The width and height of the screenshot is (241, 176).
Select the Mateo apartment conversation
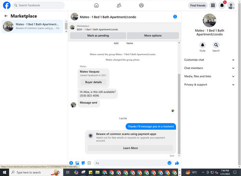pyautogui.click(x=32, y=26)
